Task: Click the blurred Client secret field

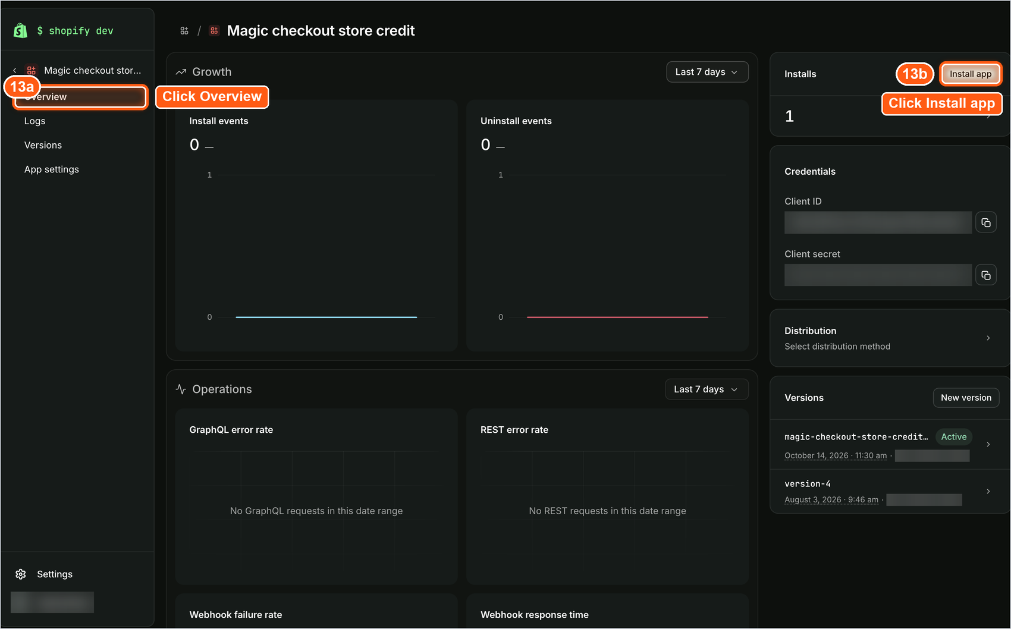Action: coord(878,275)
